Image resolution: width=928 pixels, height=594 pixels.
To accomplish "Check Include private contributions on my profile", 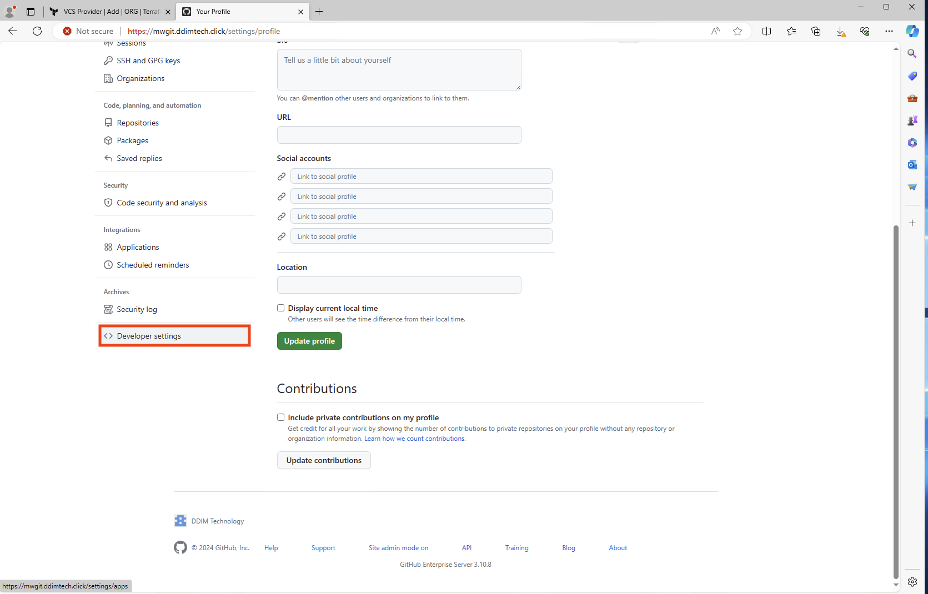I will (280, 417).
